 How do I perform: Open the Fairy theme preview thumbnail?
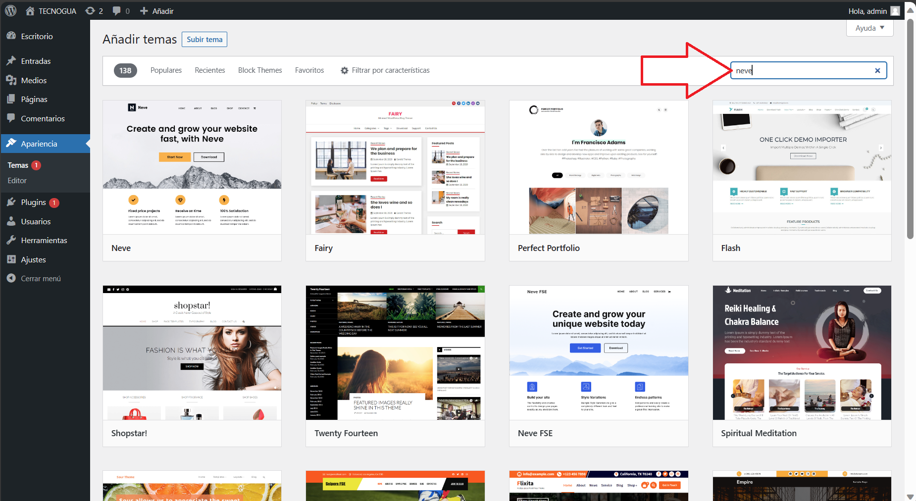point(395,167)
